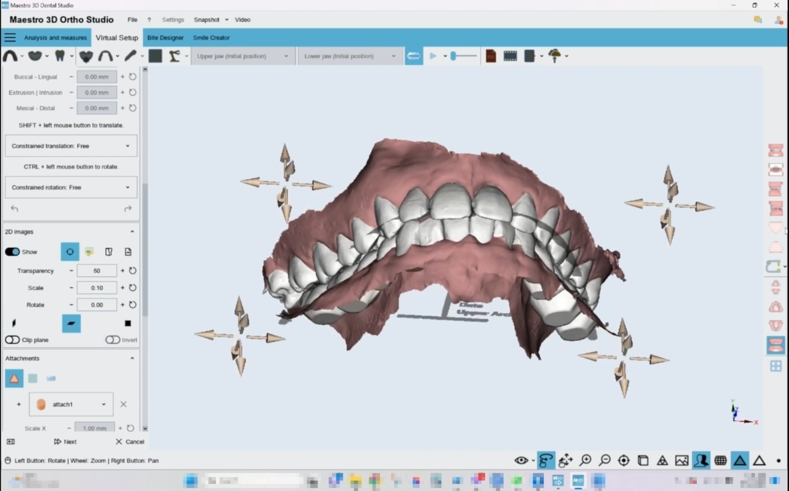Collapse the Attachments section
This screenshot has width=789, height=491.
[132, 359]
